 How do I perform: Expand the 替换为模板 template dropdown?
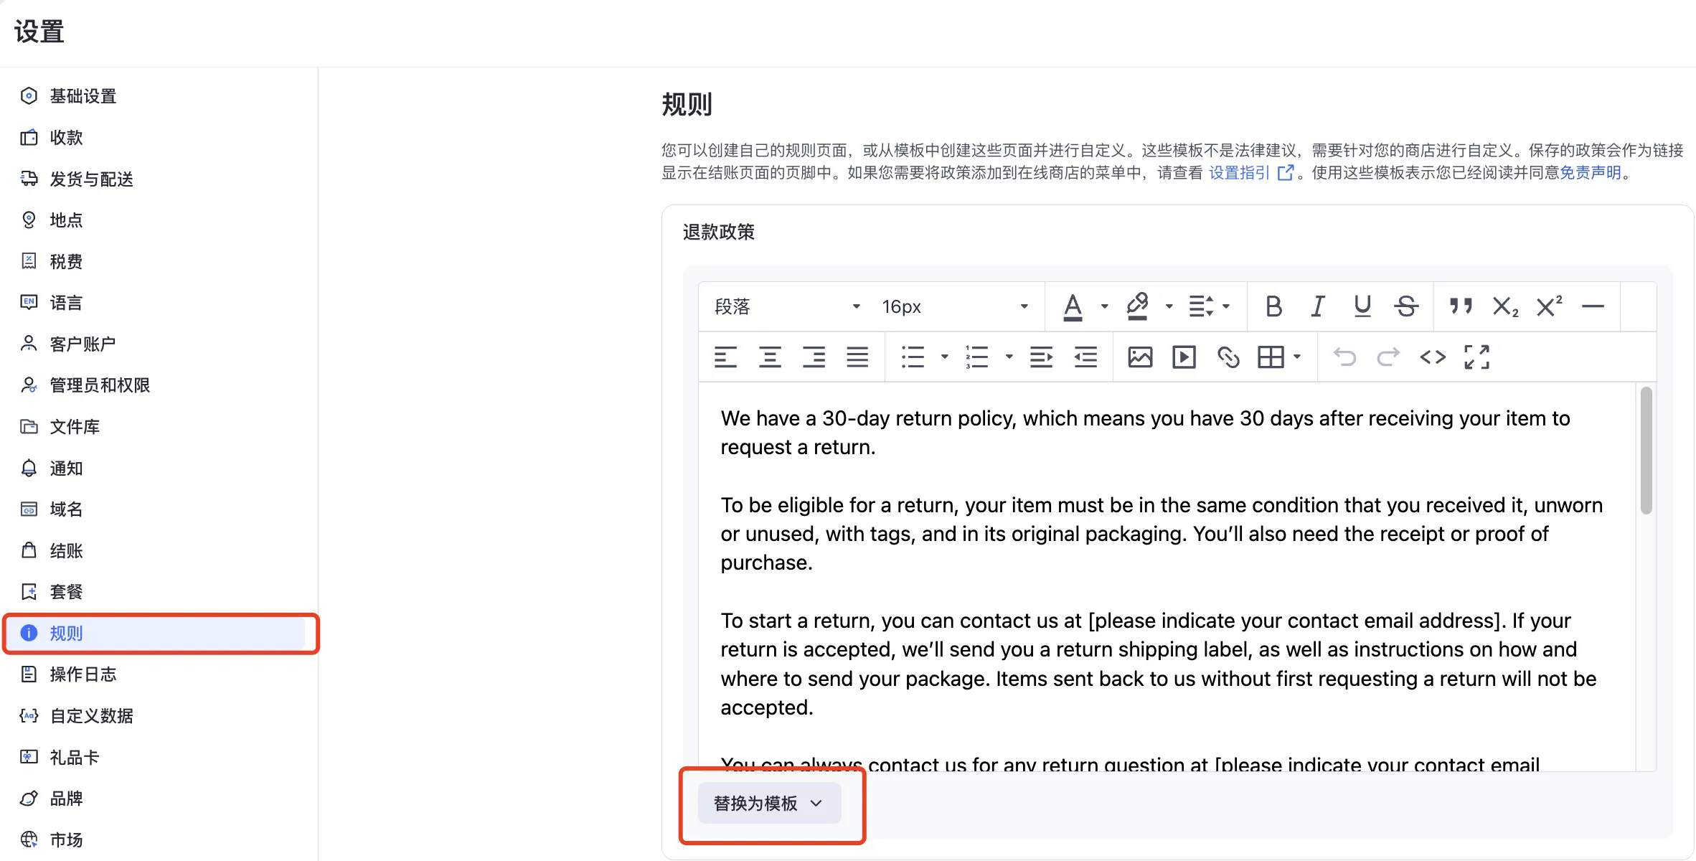(x=768, y=803)
